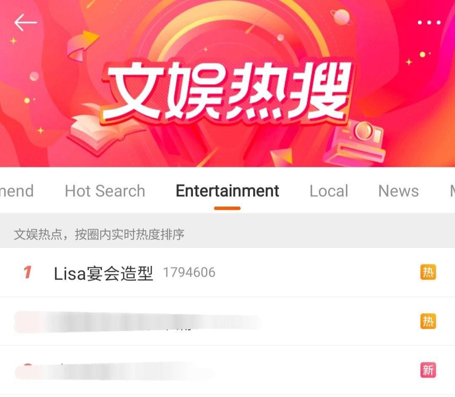Screen dimensions: 455x397
Task: Select the partially hidden tab at left edge
Action: click(x=16, y=191)
